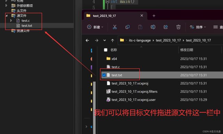Click its-c-language in the address breadcrumb
The image size is (223, 134).
[x=140, y=40]
